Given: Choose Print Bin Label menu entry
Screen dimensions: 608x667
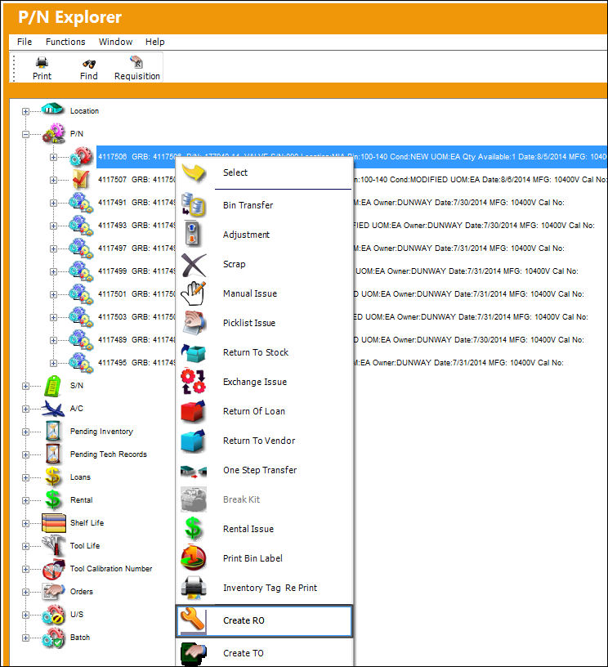Looking at the screenshot, I should tap(264, 558).
